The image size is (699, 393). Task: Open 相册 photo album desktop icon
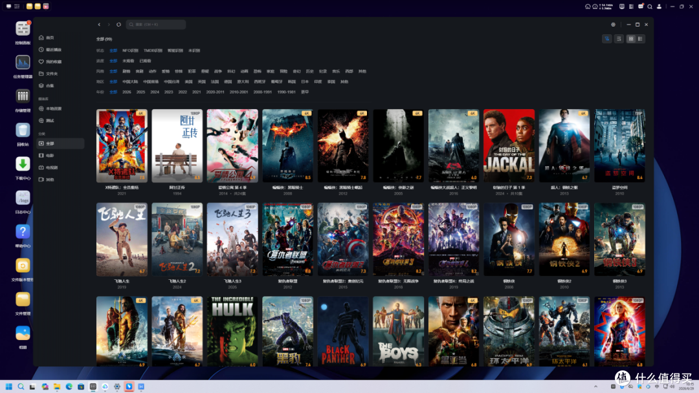click(x=23, y=337)
